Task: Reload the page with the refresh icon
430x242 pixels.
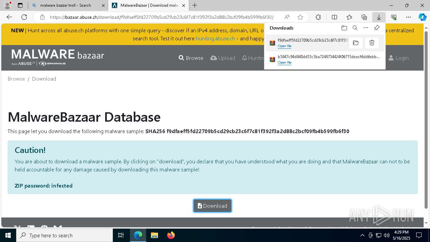Action: [24, 17]
